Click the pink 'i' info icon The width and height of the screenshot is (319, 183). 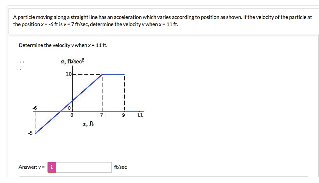pos(52,167)
